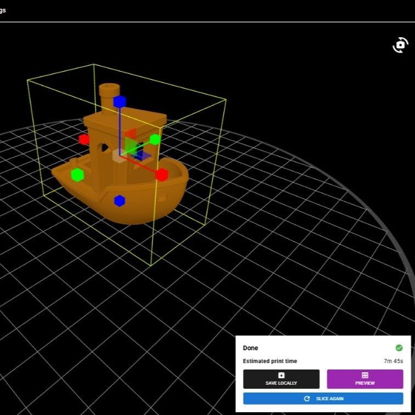The image size is (415, 415).
Task: Click the Slice Again button
Action: tap(323, 399)
